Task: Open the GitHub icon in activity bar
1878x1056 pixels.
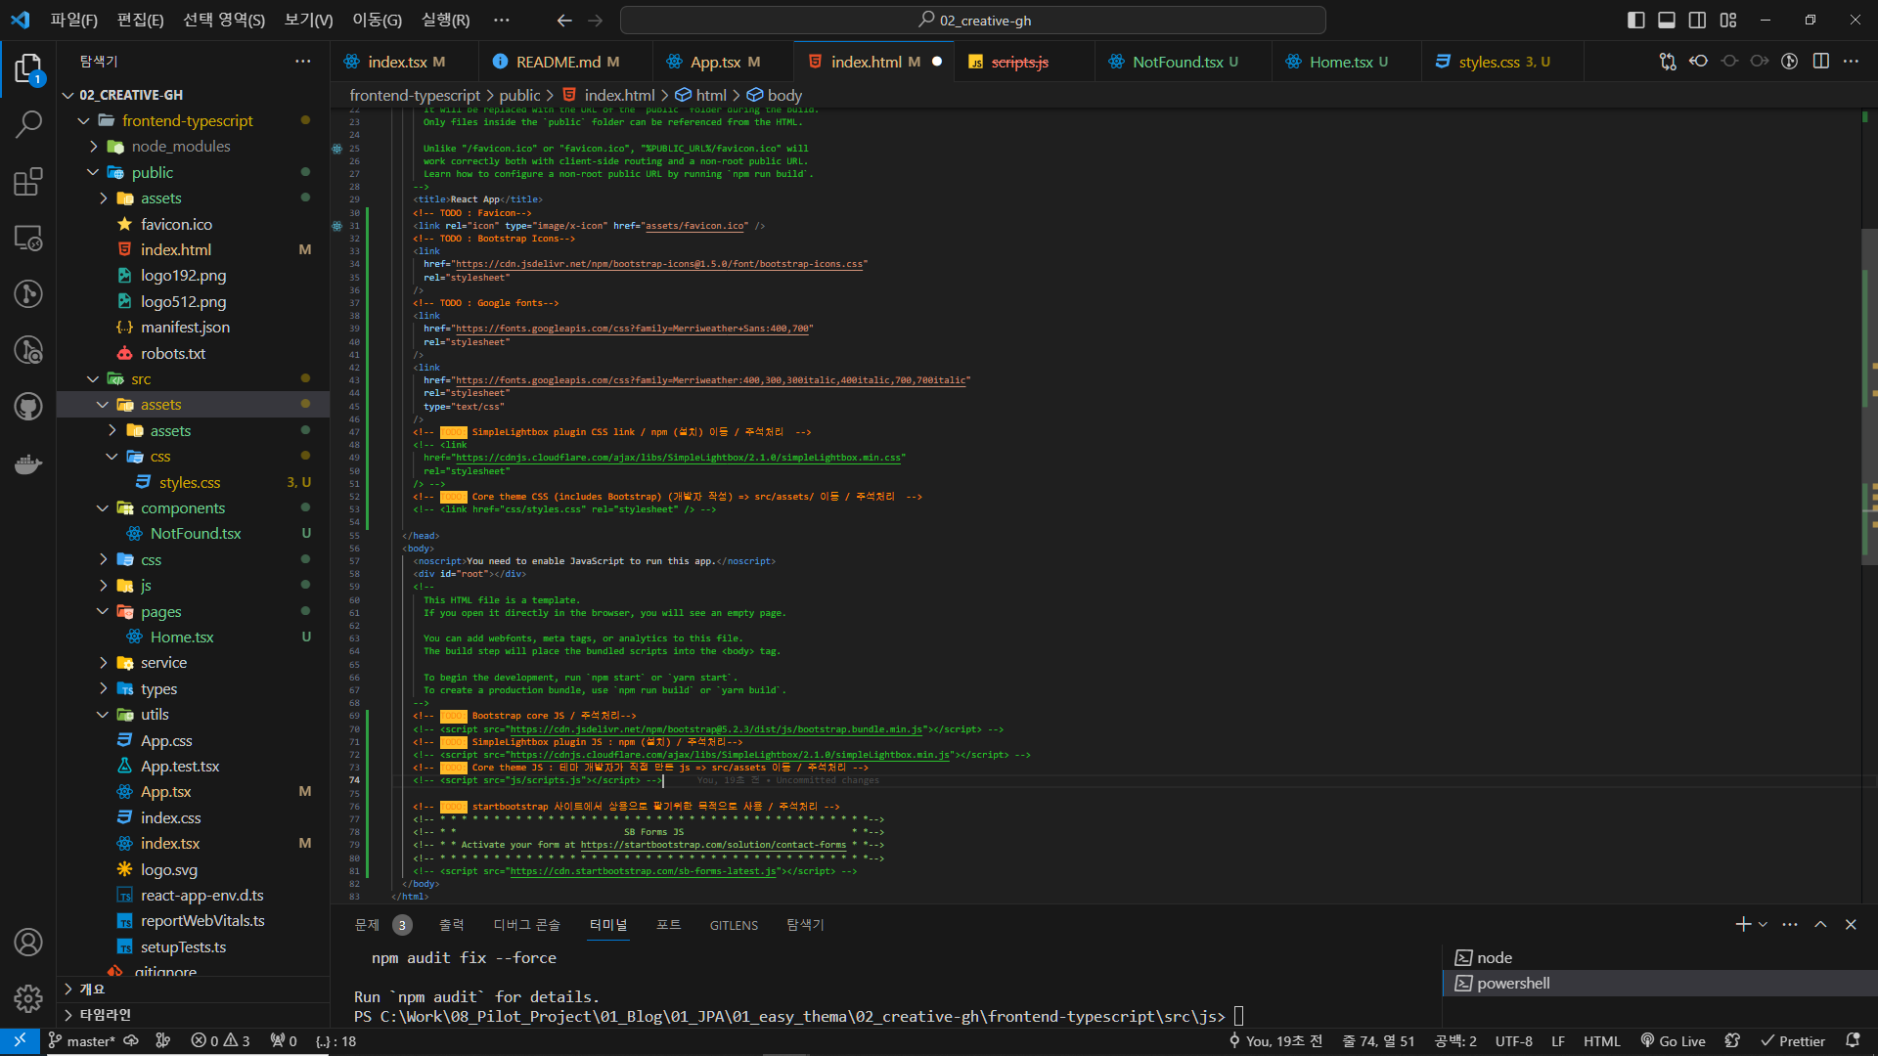Action: (x=28, y=407)
